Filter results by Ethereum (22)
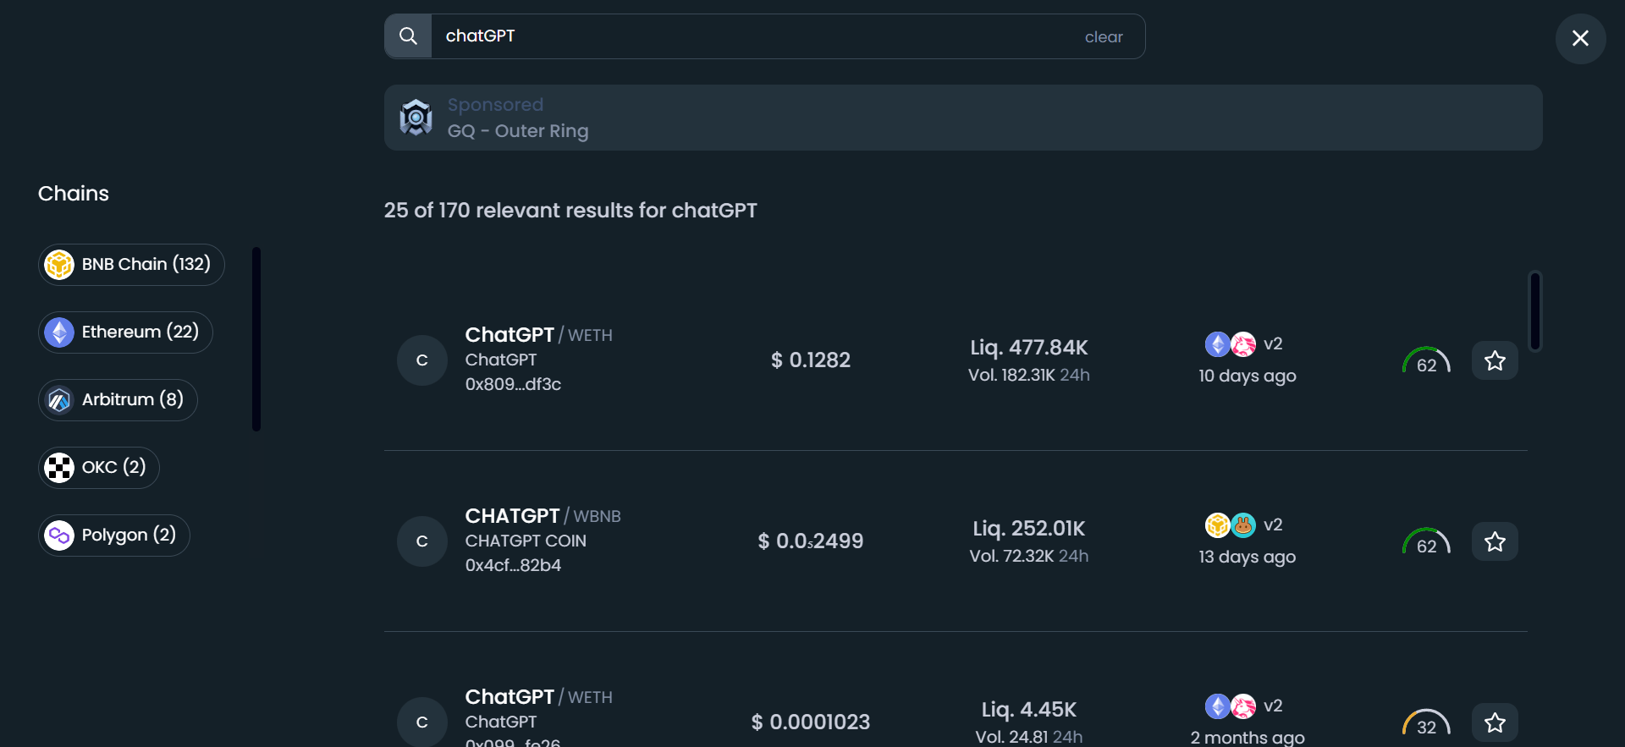The width and height of the screenshot is (1625, 747). click(124, 332)
